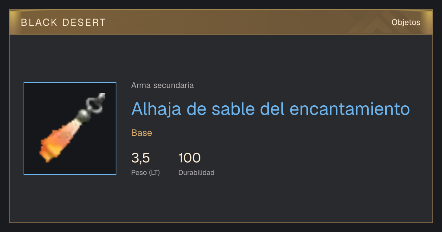
Task: Click the Peso (LT) caption
Action: point(145,172)
